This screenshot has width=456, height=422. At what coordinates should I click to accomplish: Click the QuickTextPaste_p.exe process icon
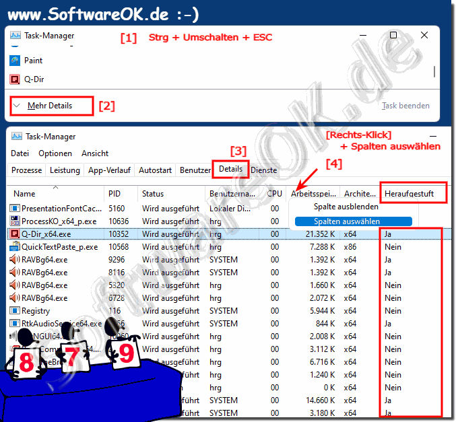click(15, 247)
